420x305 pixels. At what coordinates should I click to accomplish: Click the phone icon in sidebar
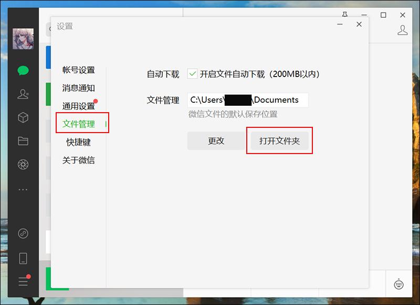pyautogui.click(x=23, y=258)
